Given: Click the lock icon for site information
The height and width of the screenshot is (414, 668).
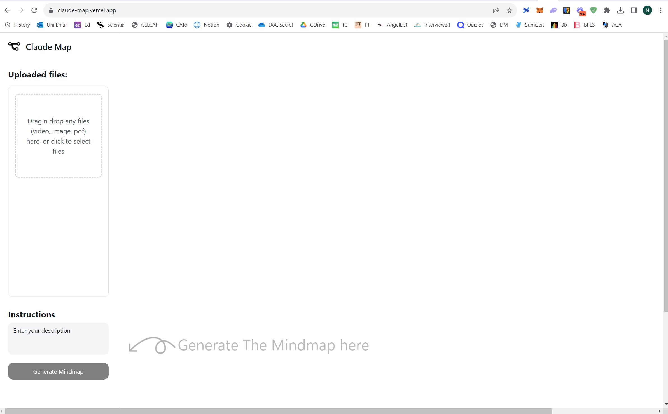Looking at the screenshot, I should coord(51,10).
